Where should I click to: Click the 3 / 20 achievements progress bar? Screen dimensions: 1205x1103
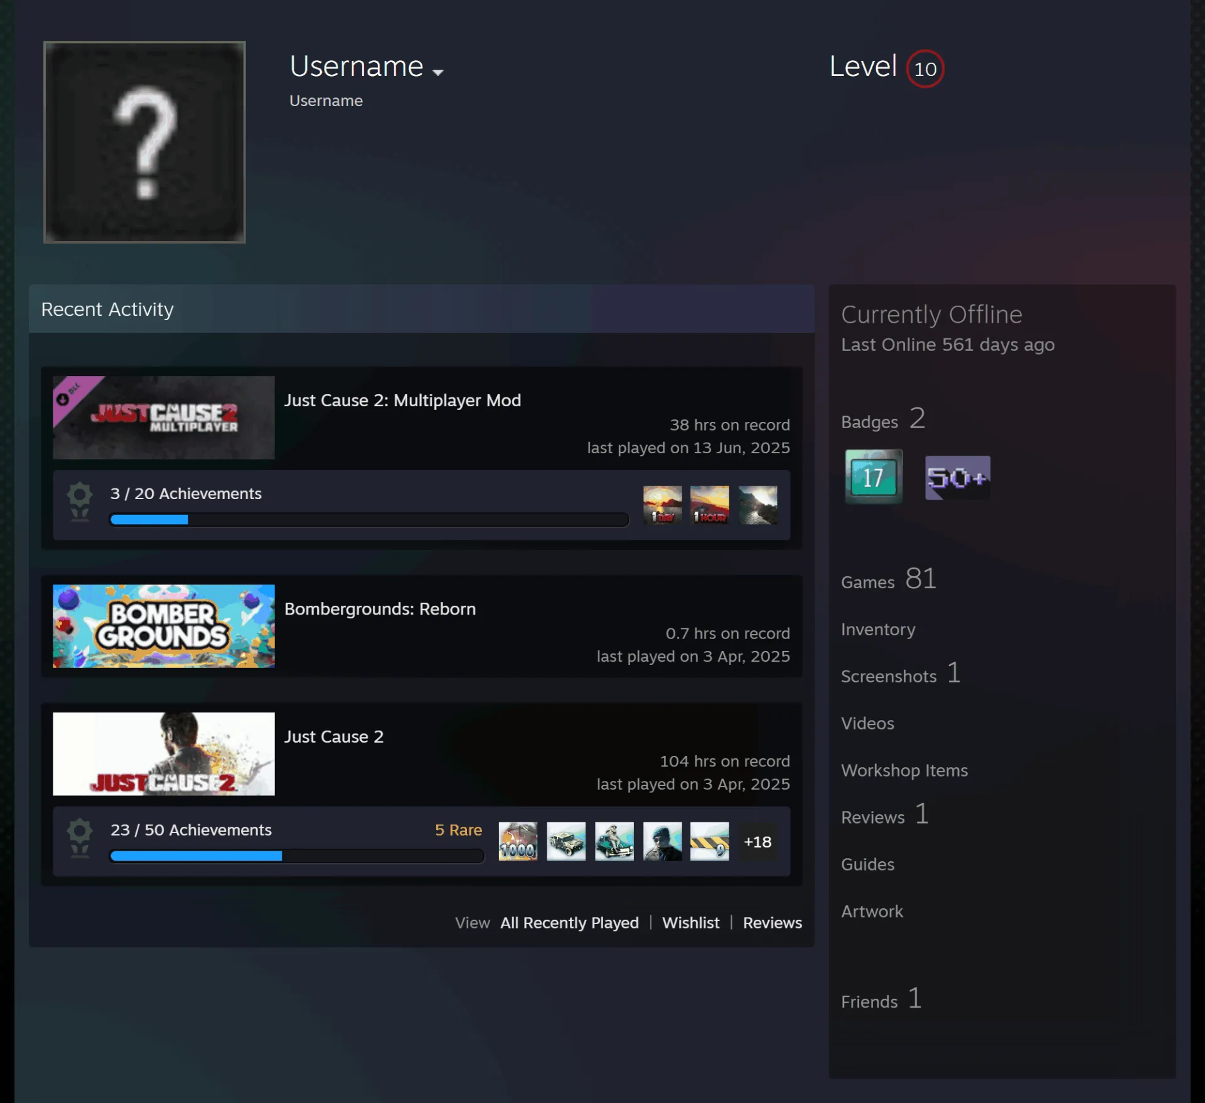click(369, 520)
